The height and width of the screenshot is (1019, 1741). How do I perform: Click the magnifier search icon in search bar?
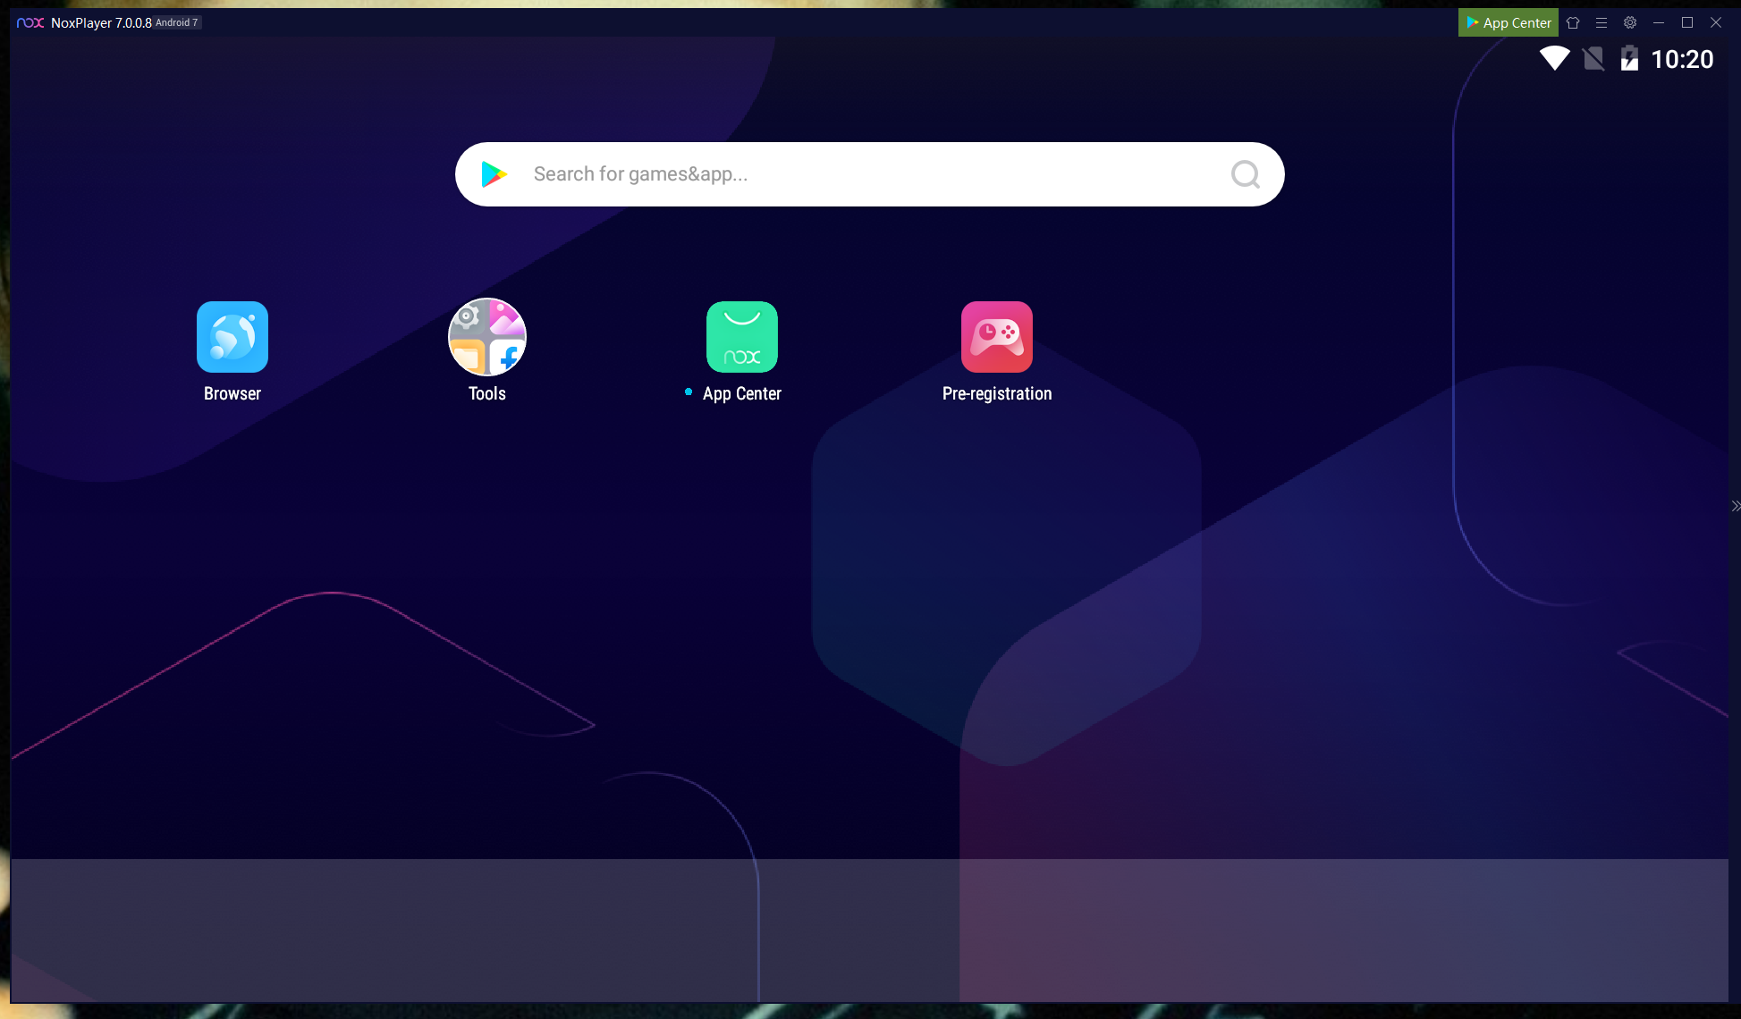1245,174
